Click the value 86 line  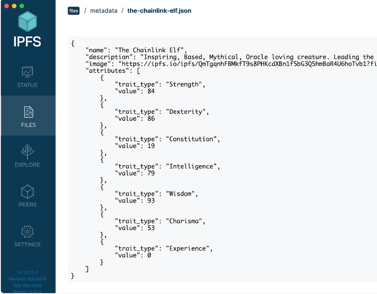135,119
